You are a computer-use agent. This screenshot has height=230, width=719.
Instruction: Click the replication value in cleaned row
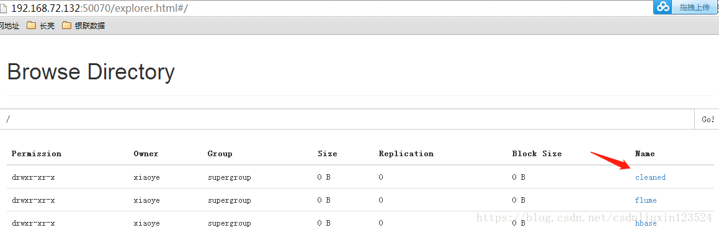pos(381,177)
